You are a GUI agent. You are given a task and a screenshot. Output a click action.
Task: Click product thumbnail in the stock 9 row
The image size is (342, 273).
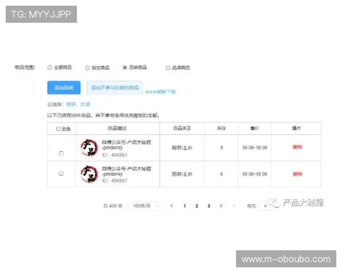coord(89,148)
